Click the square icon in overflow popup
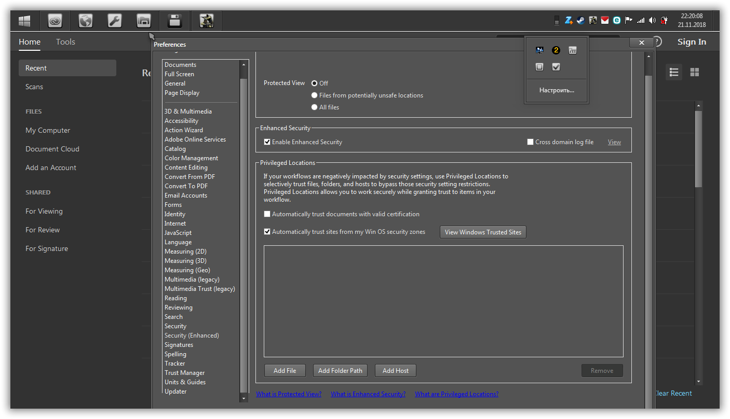Viewport: 730px width, 419px height. tap(539, 67)
